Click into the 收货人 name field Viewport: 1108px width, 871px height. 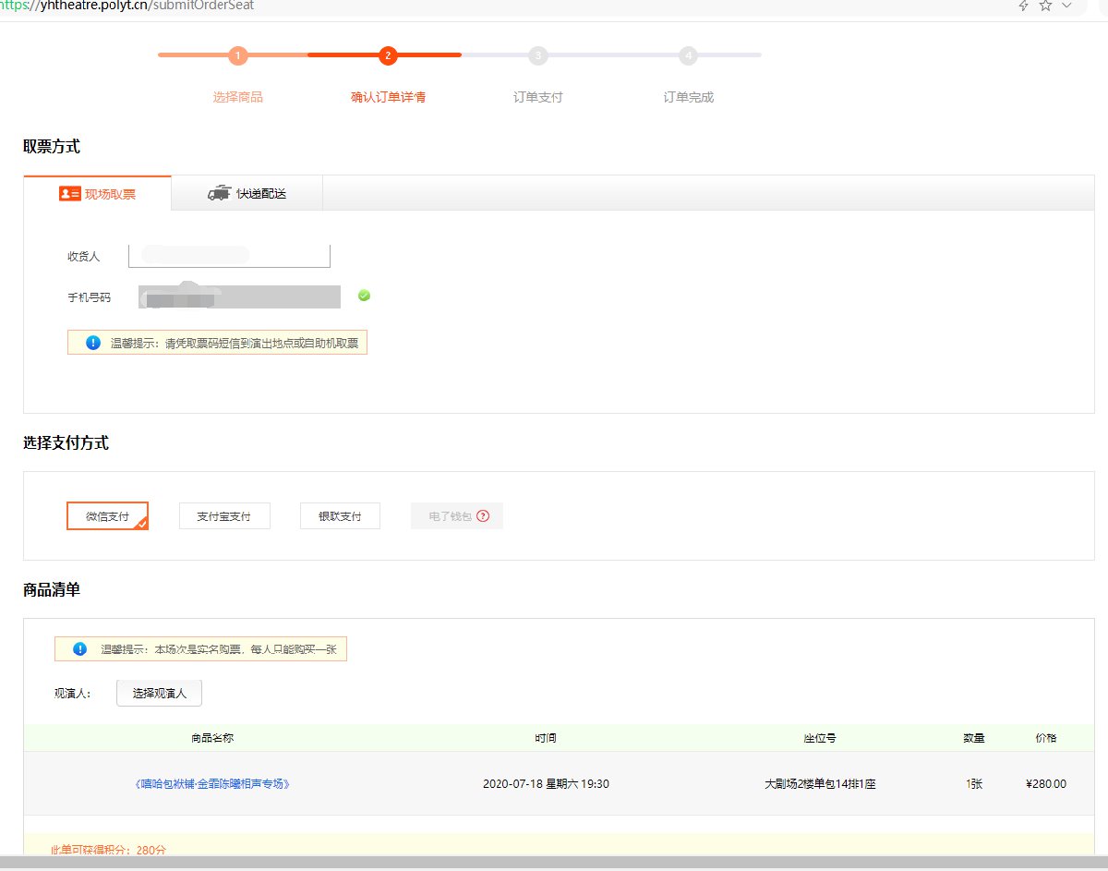tap(229, 256)
